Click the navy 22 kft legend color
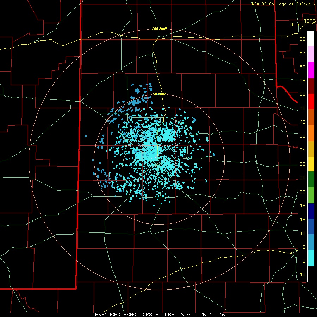The image size is (317, 317). [311, 211]
